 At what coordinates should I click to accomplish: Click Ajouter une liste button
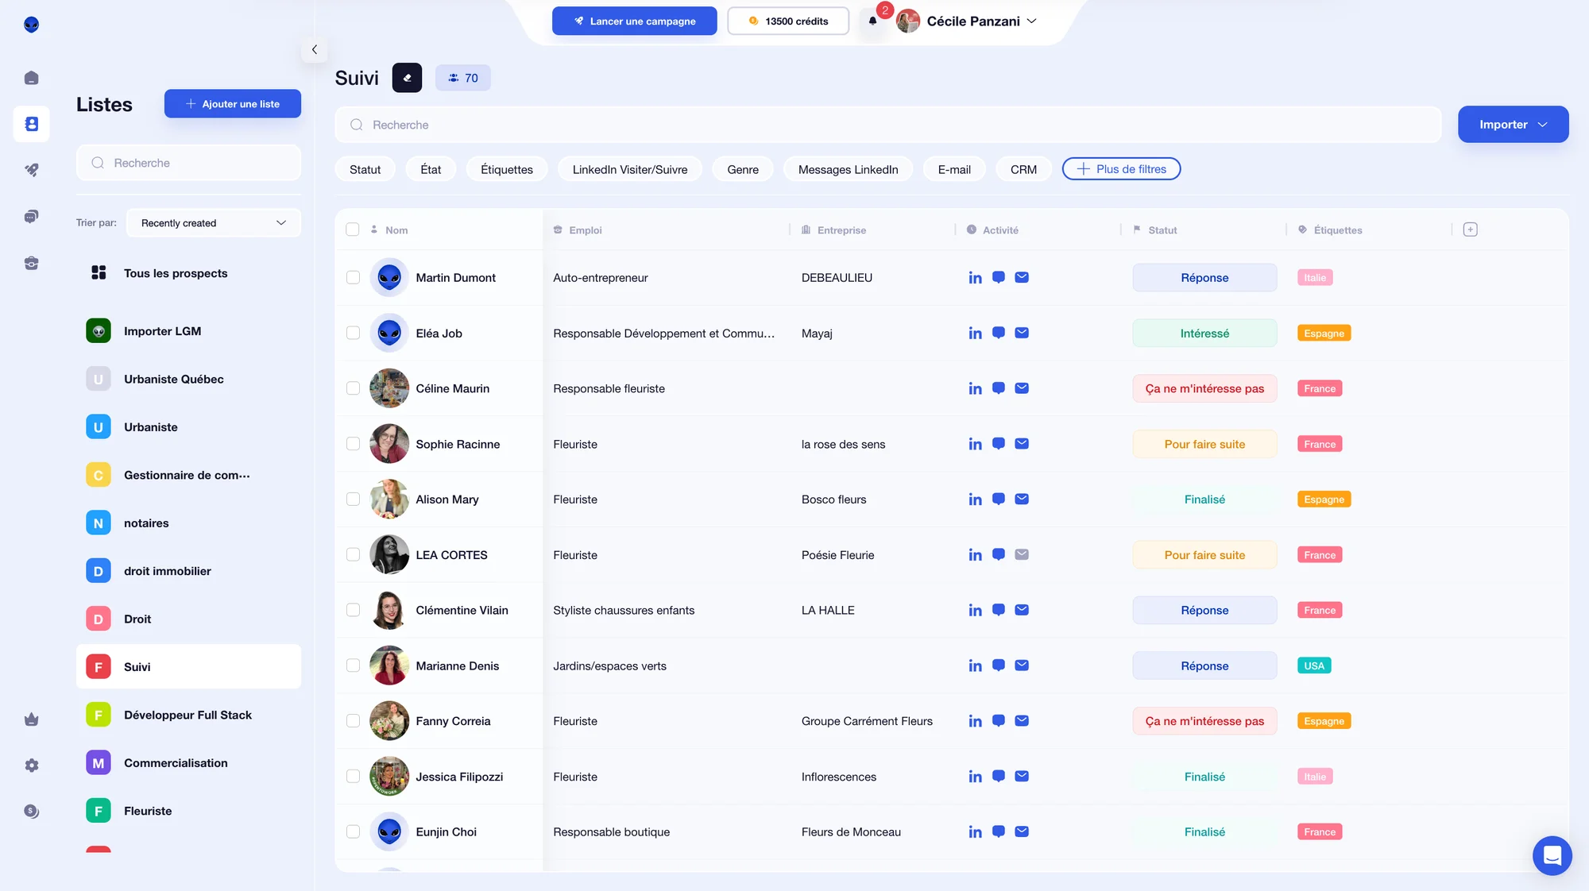coord(232,104)
